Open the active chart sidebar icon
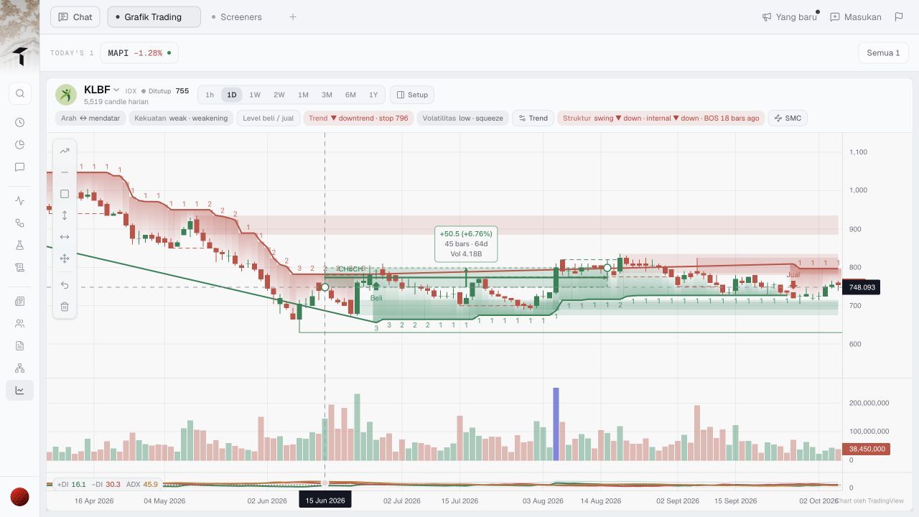Screen dimensions: 919x517 coord(20,391)
